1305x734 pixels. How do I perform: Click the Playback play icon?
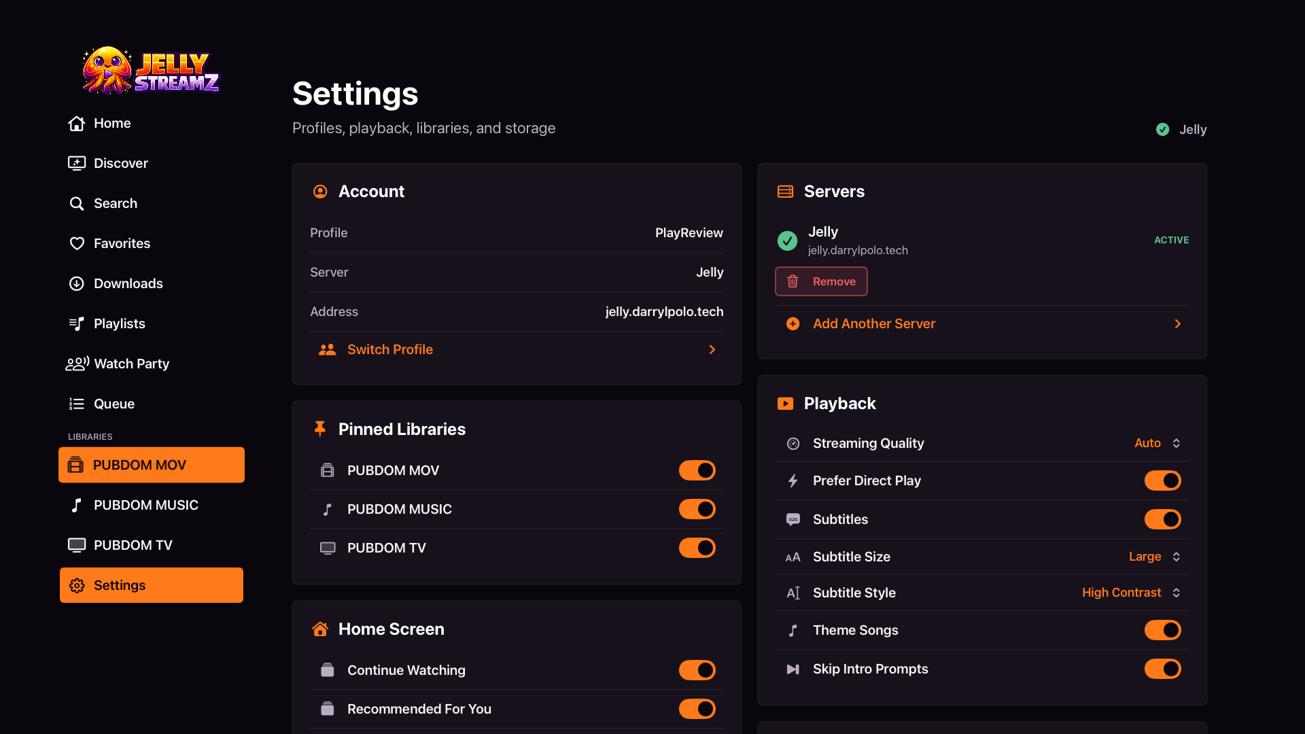[786, 404]
